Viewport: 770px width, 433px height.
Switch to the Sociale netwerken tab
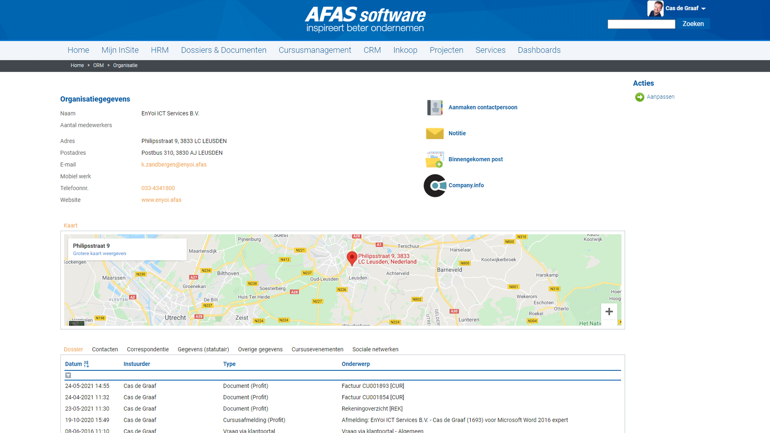(375, 350)
